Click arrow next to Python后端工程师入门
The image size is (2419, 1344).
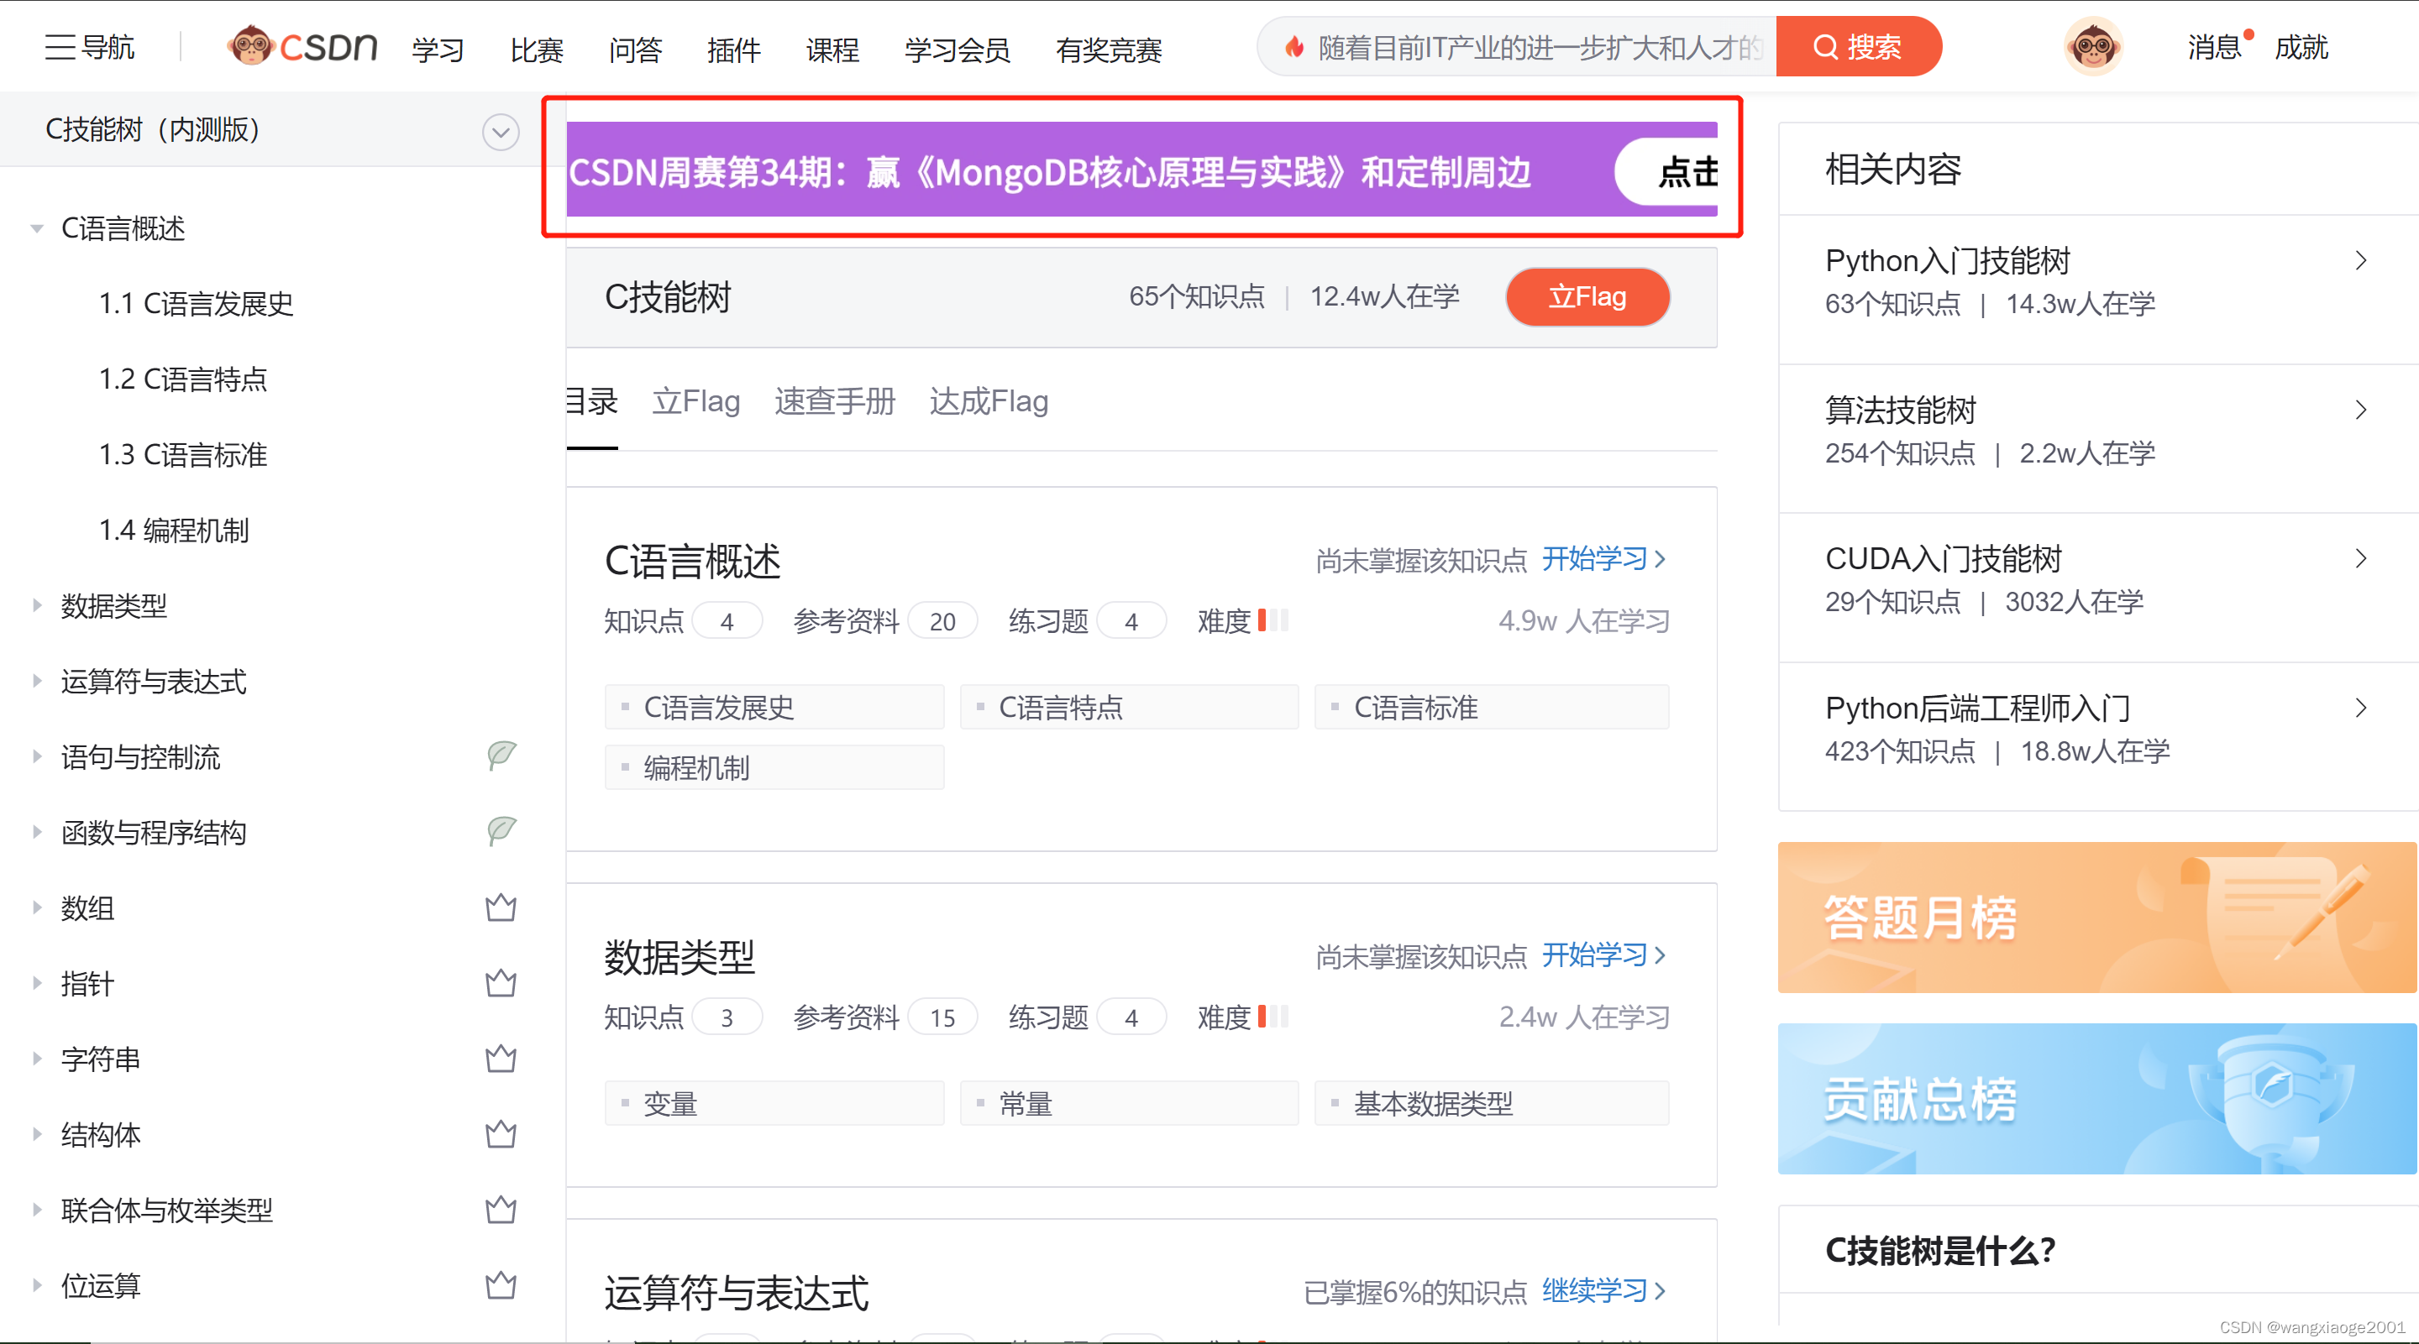click(2361, 708)
